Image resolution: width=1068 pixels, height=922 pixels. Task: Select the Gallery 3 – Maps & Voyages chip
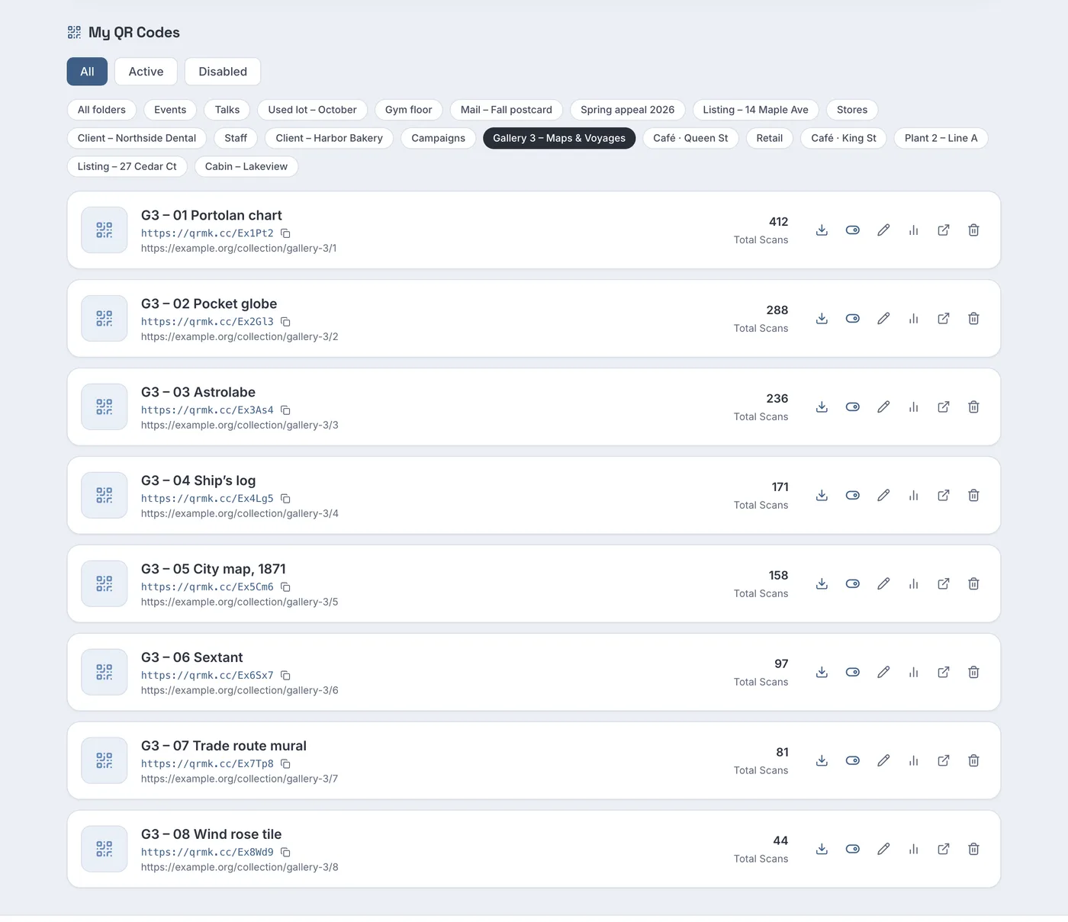pyautogui.click(x=559, y=138)
